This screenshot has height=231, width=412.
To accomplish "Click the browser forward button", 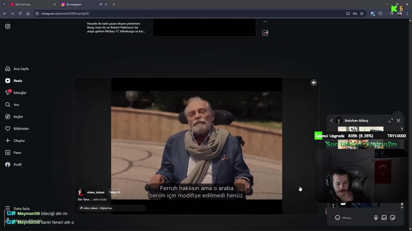I will (12, 13).
